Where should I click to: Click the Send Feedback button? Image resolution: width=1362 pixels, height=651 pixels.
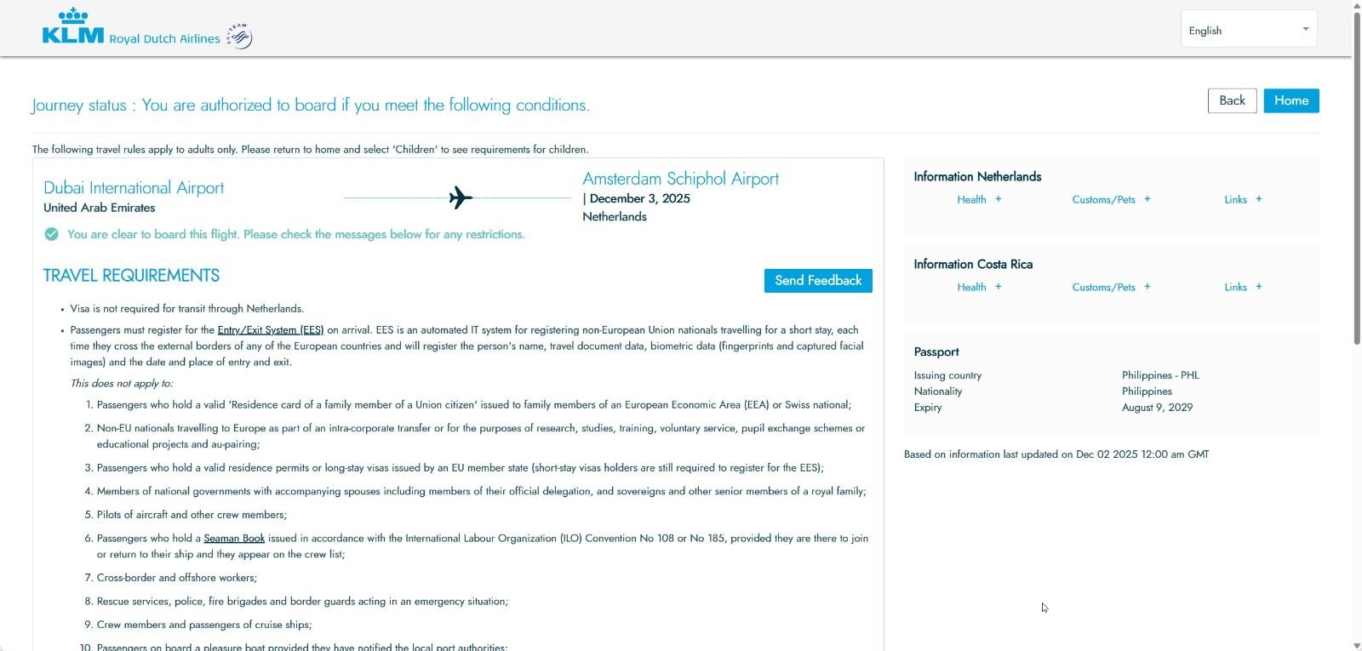817,280
